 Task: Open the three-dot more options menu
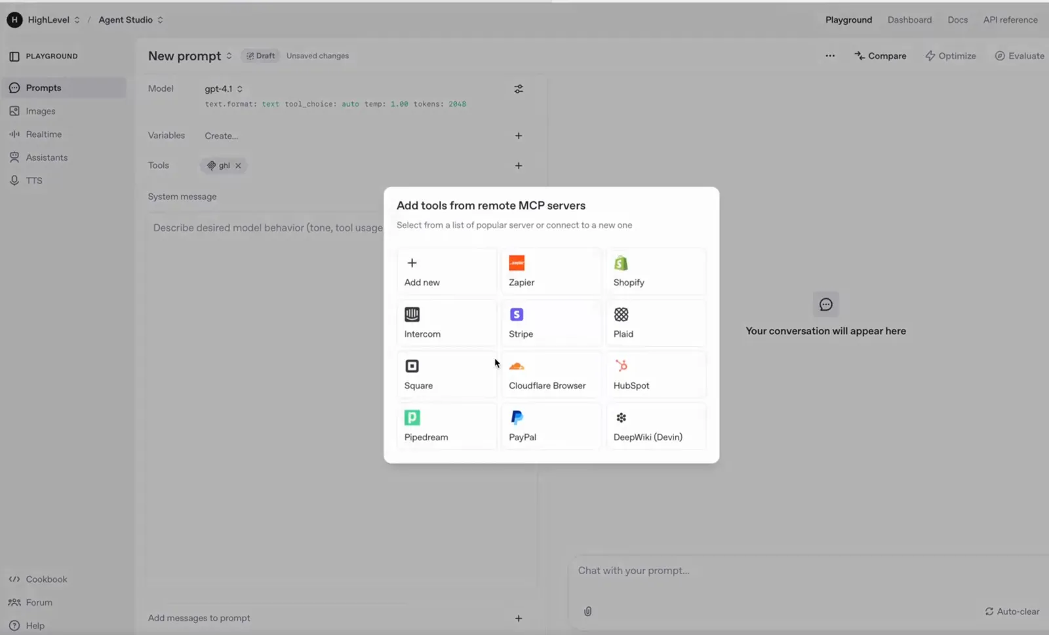click(830, 56)
